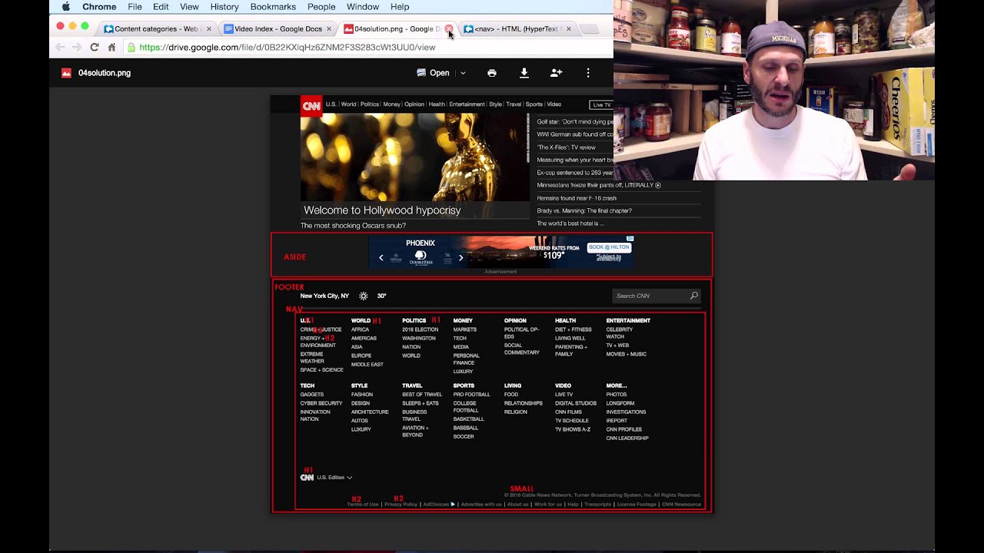Viewport: 984px width, 553px height.
Task: Open the Window menu
Action: [363, 7]
